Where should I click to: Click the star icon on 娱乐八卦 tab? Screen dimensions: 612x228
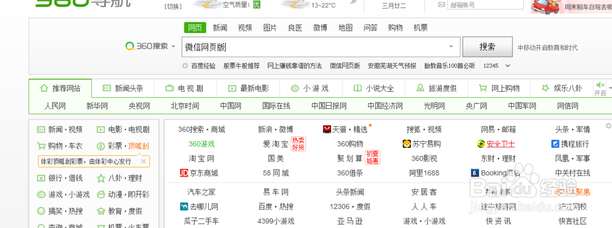(x=546, y=88)
